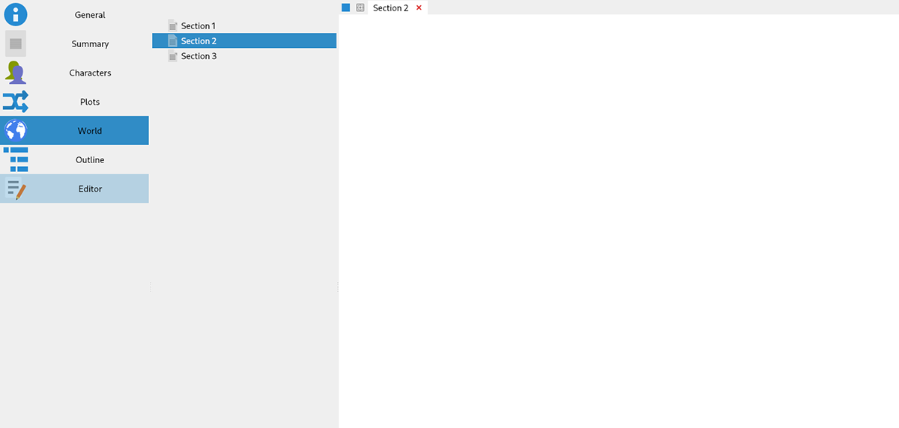Image resolution: width=899 pixels, height=428 pixels.
Task: Click the gray square Summary icon
Action: (16, 43)
